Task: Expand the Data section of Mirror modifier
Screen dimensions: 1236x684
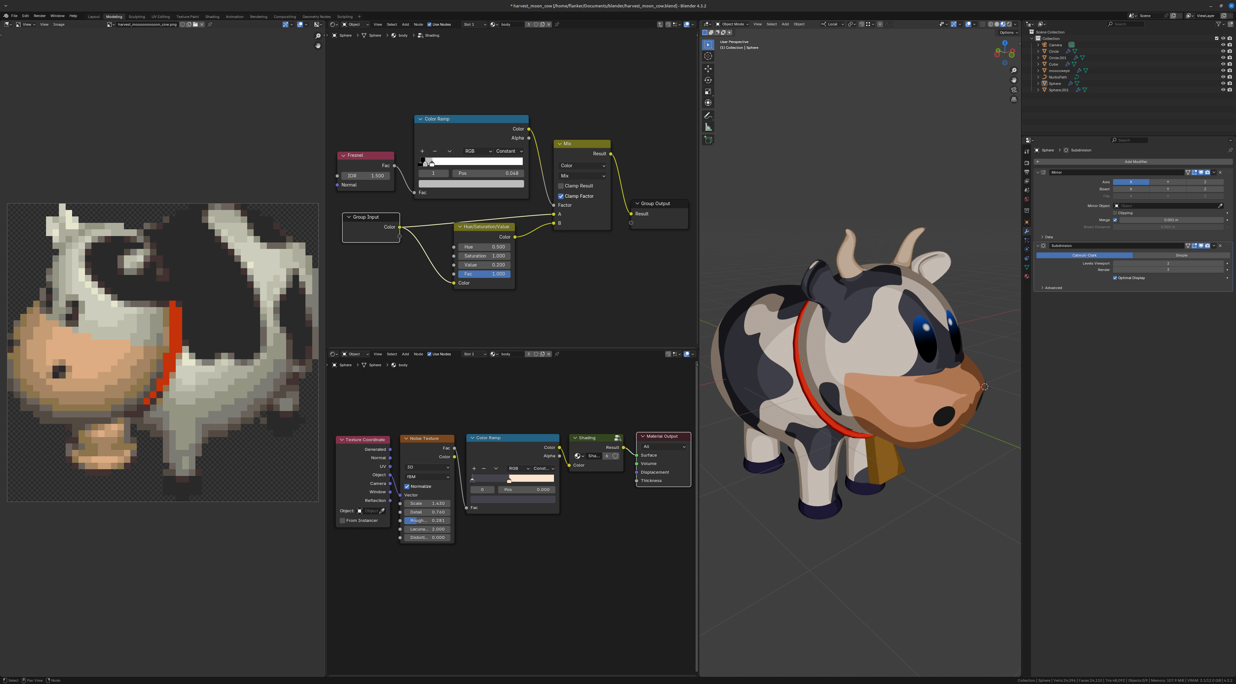Action: [x=1048, y=237]
